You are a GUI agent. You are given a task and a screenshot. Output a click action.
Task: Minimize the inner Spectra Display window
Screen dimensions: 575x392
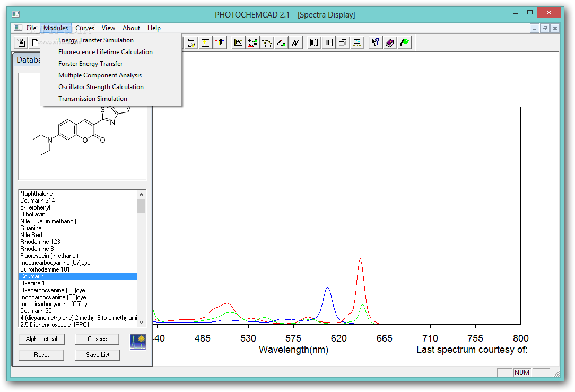click(534, 28)
